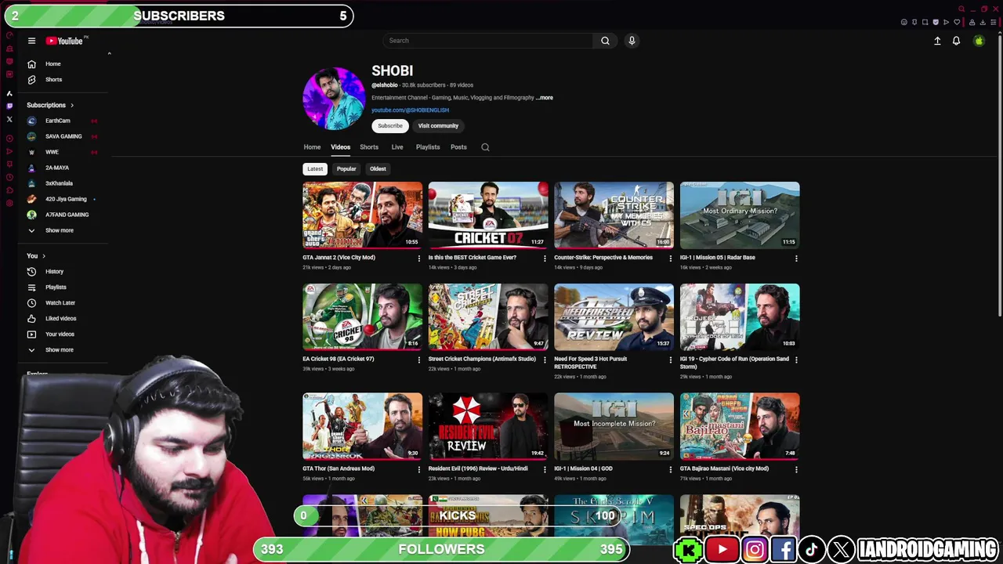Switch to the channel Shorts tab
This screenshot has height=564, width=1003.
point(369,147)
